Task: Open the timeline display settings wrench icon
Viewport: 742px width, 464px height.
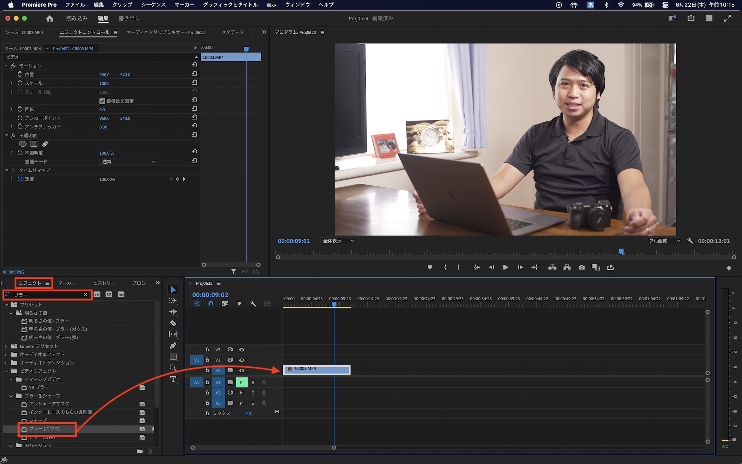Action: tap(253, 303)
